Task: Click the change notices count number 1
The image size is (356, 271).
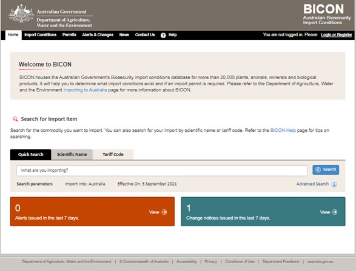Action: (x=189, y=208)
